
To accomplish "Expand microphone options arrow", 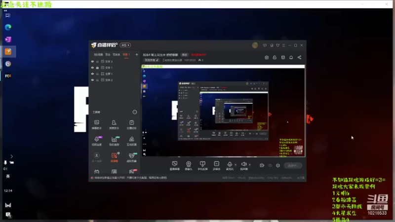I will point(236,165).
